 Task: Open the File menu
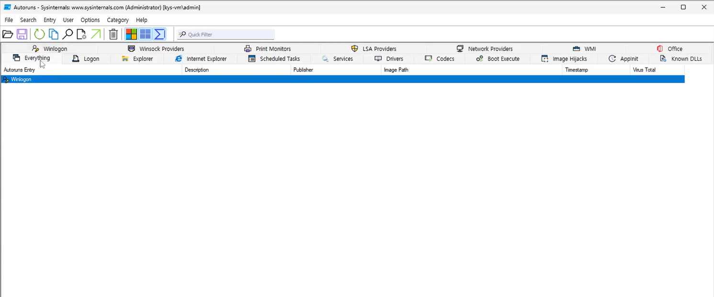[9, 20]
